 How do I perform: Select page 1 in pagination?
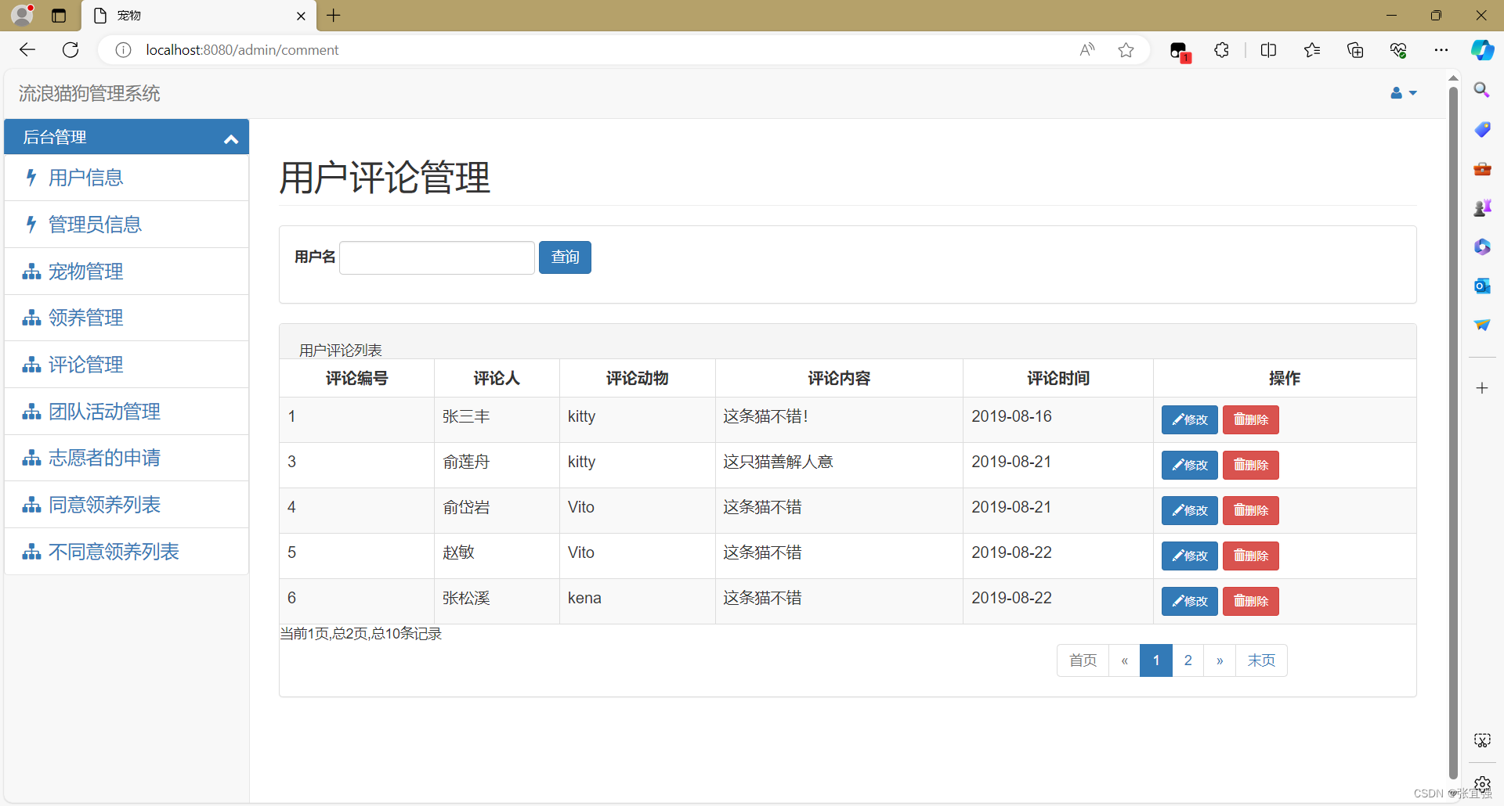tap(1156, 660)
